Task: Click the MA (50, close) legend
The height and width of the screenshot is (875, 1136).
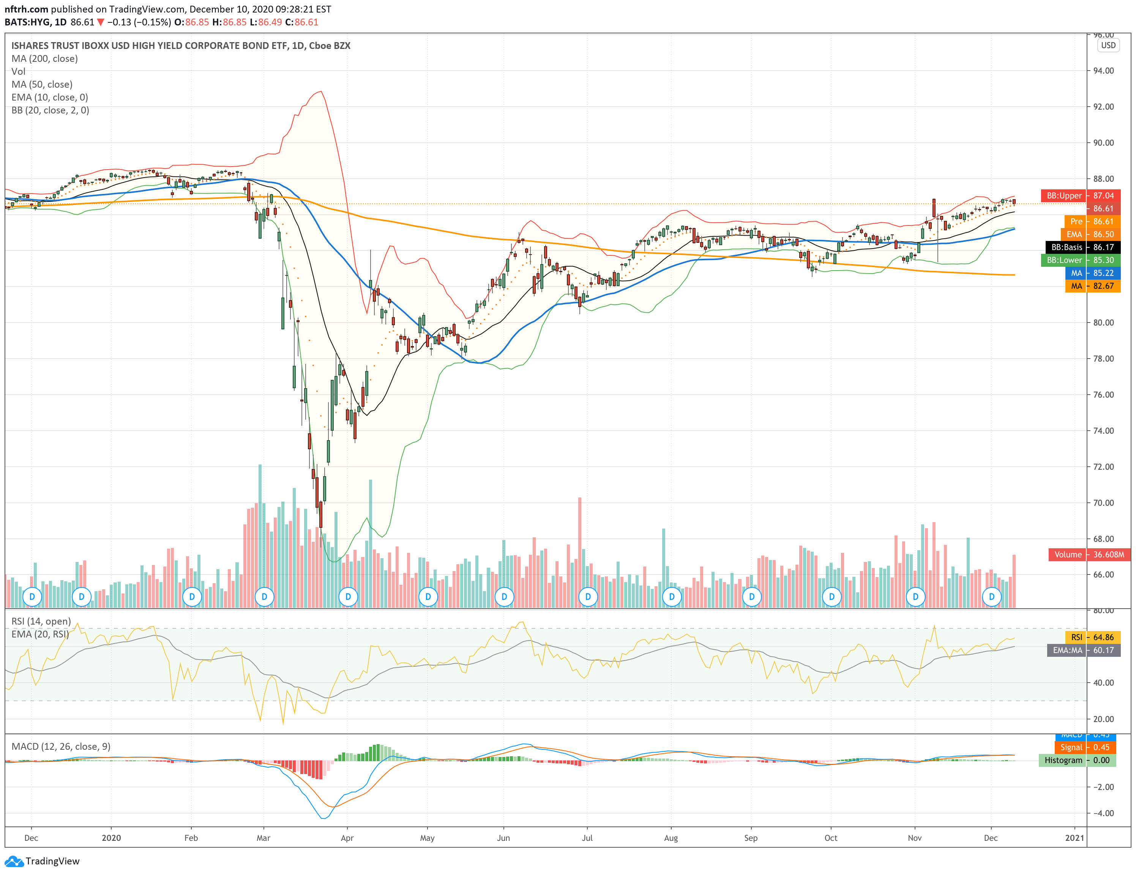Action: point(42,84)
